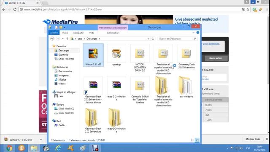270x152 pixels.
Task: Refresh the Descargas folder view
Action: tap(153, 39)
